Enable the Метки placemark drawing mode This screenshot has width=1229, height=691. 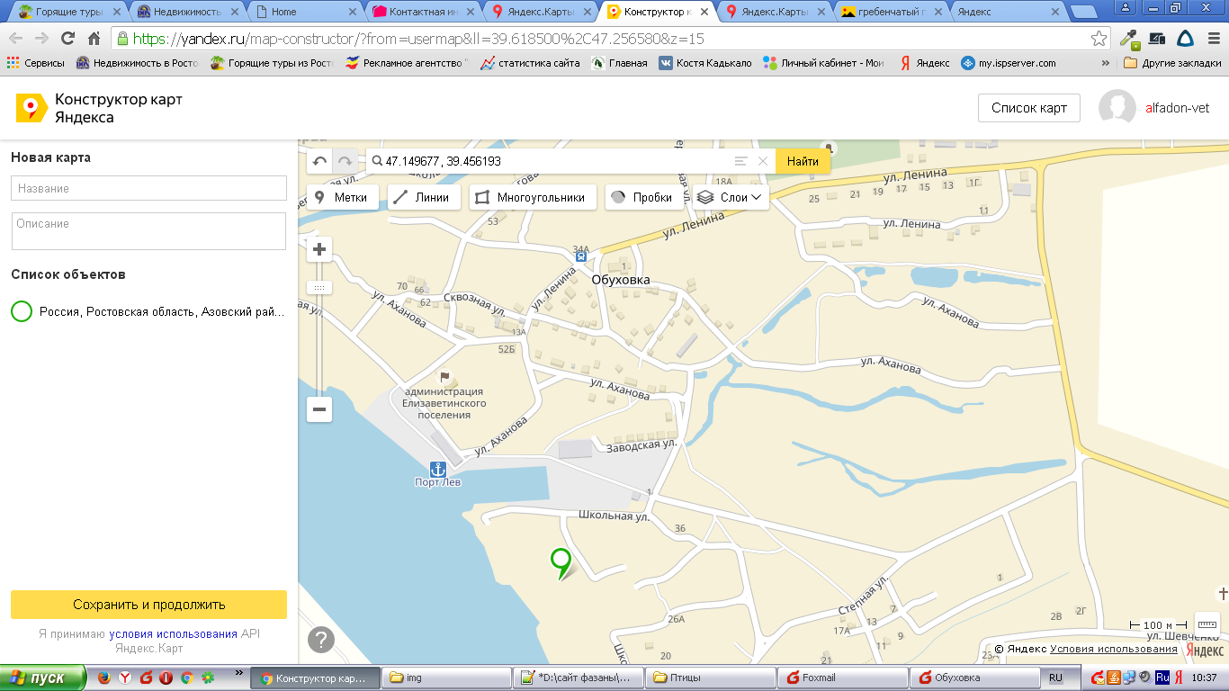(x=342, y=197)
